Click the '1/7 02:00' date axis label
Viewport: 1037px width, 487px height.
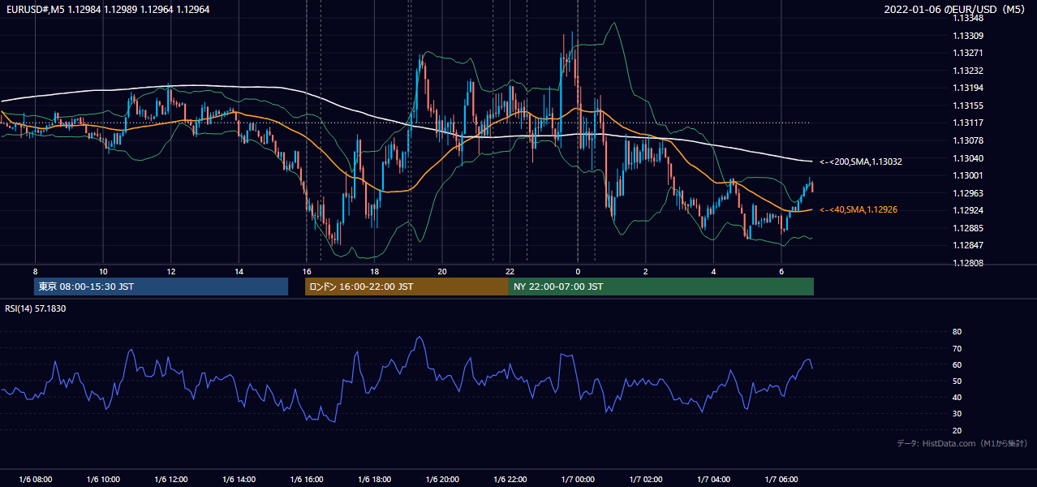tap(646, 480)
